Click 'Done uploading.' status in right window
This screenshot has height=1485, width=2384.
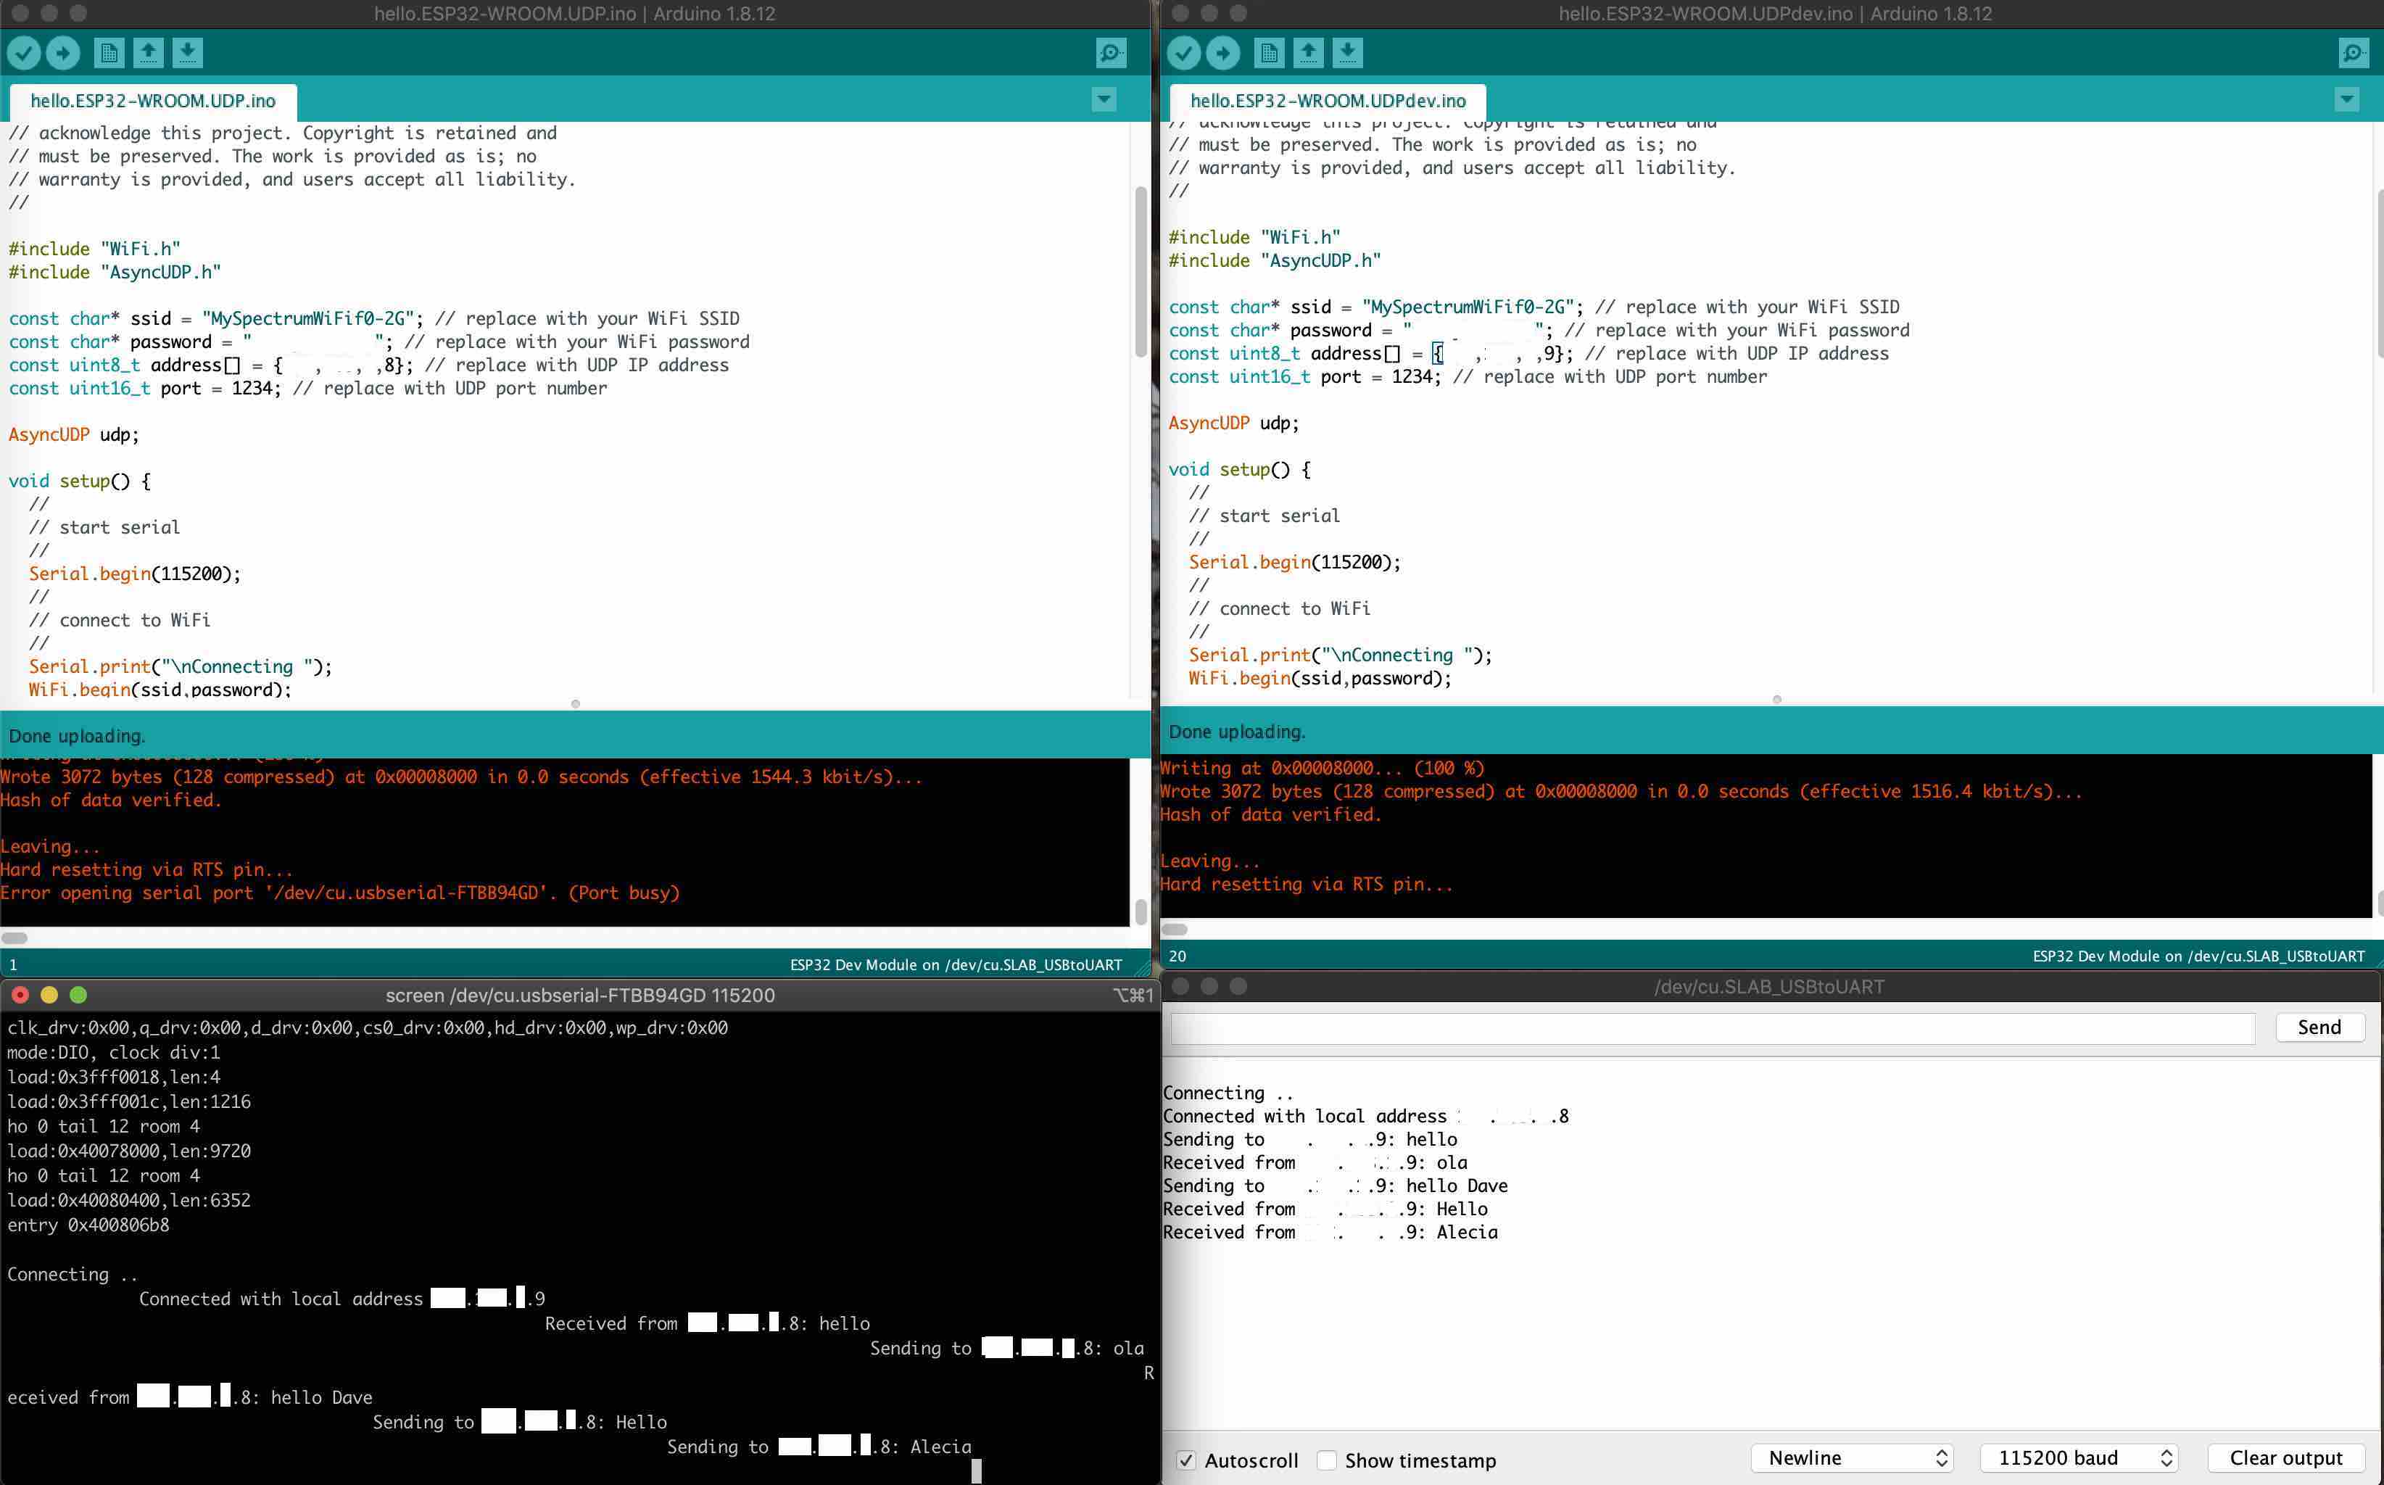(x=1237, y=732)
